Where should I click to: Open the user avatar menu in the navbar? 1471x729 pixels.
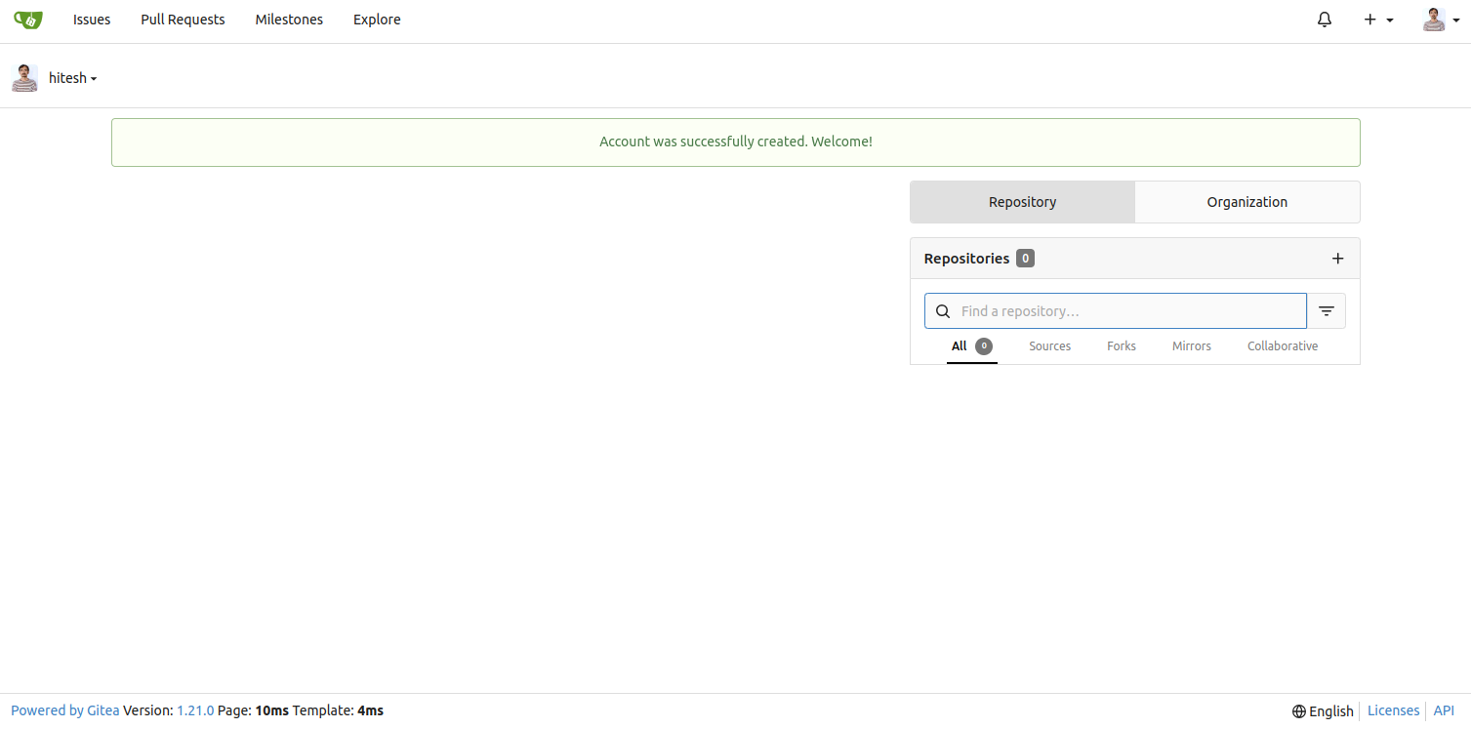point(1441,20)
